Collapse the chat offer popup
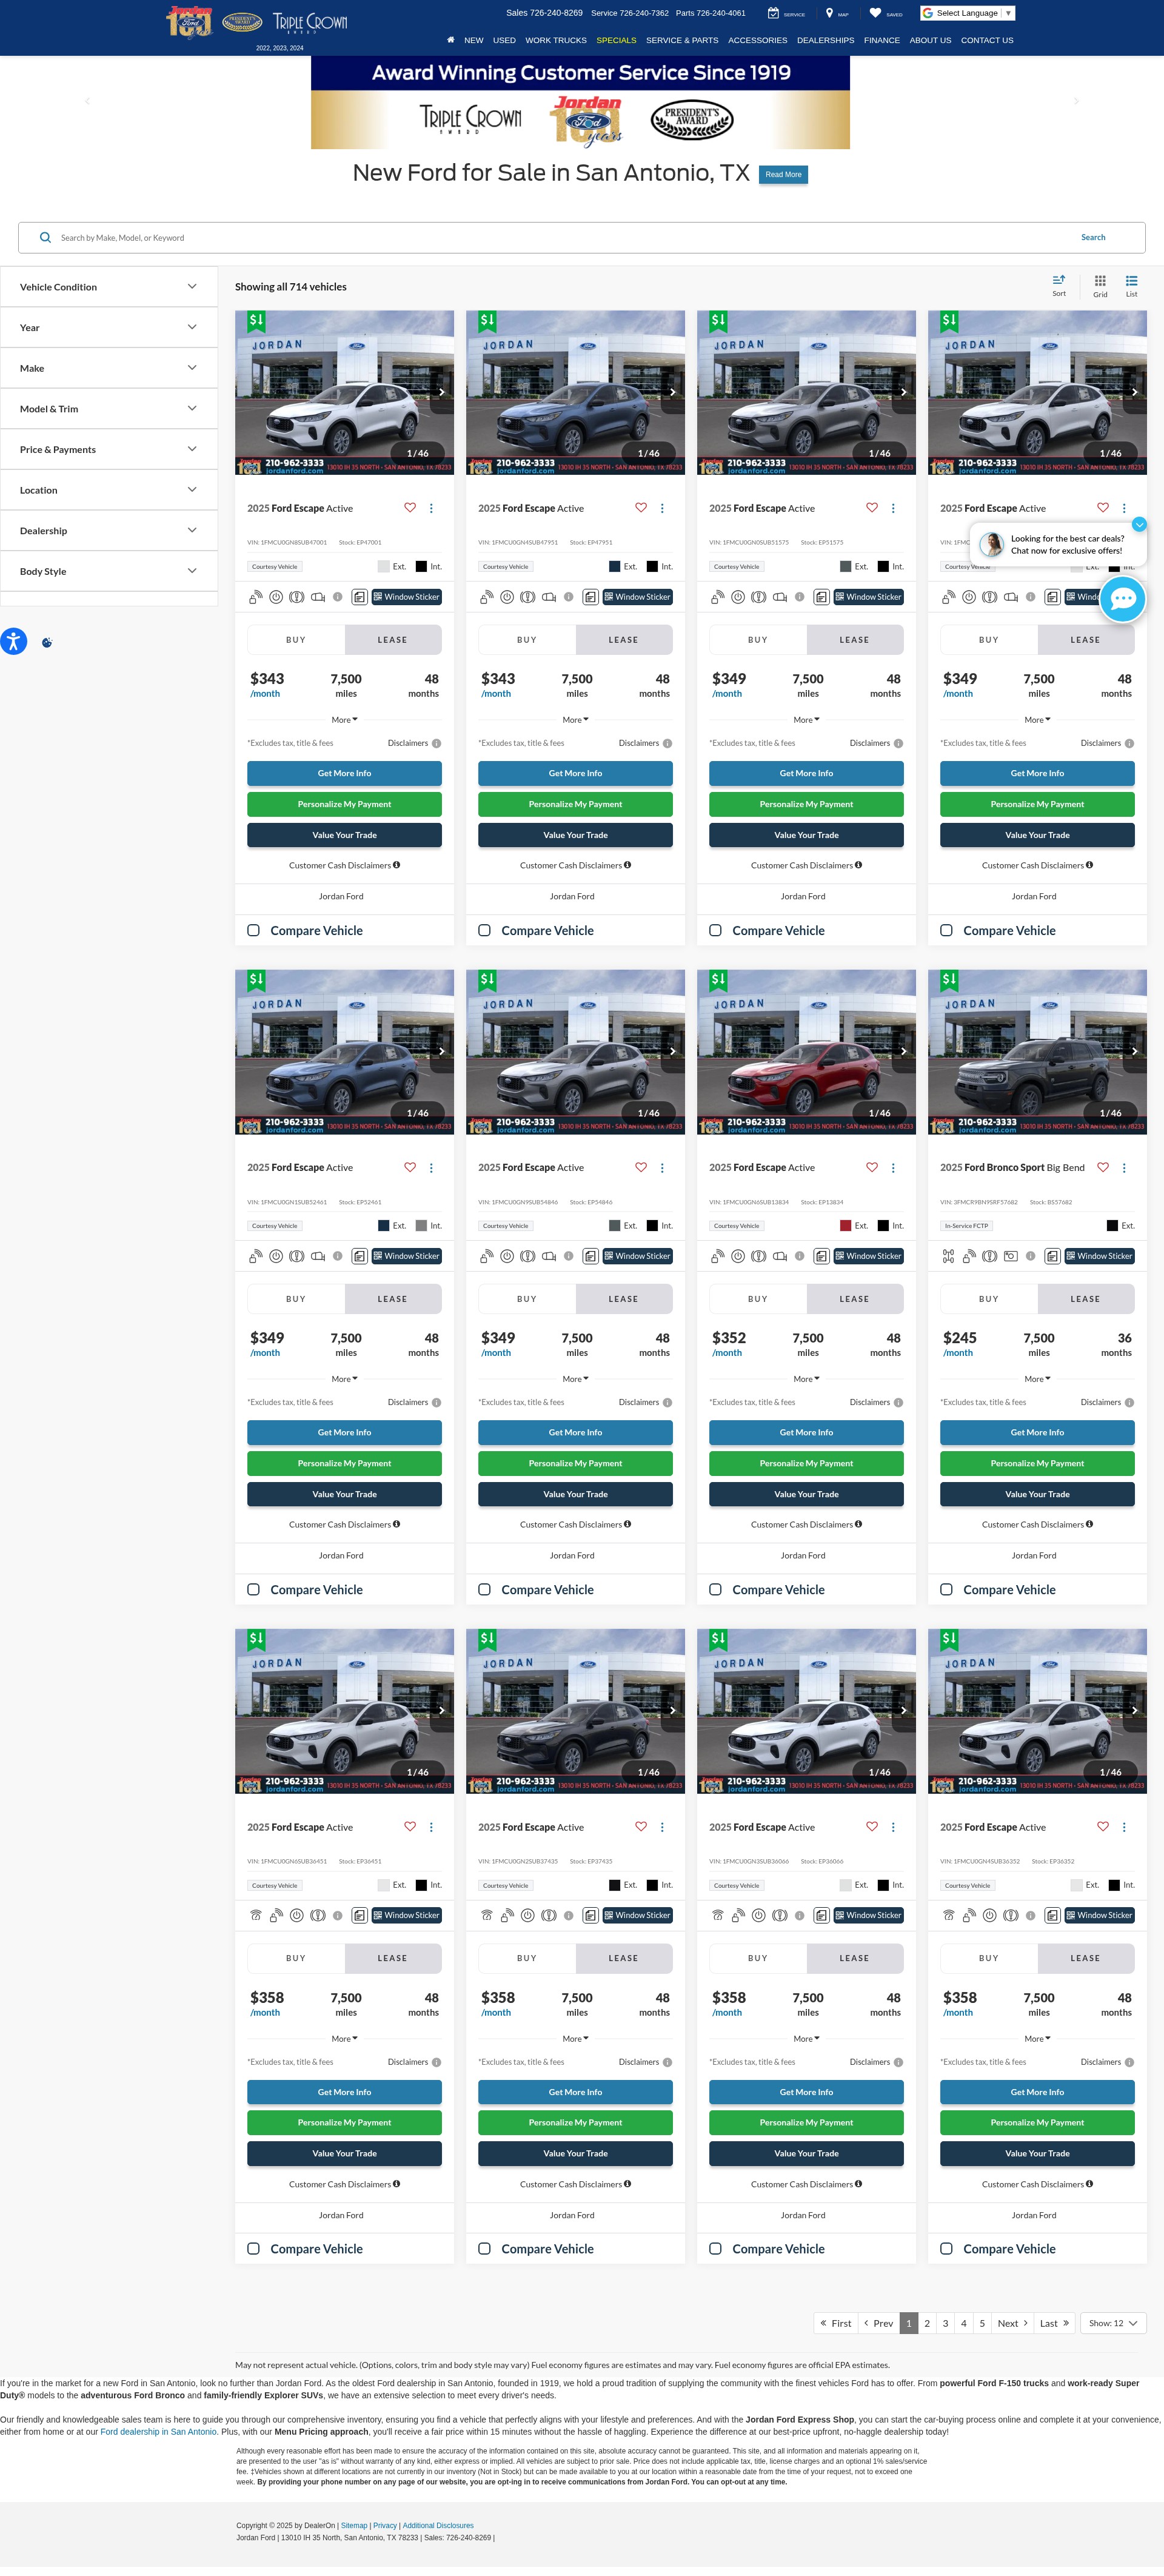 (1139, 524)
